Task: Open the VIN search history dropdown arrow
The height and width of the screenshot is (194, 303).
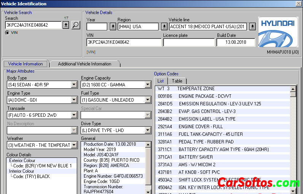Action: (x=66, y=25)
